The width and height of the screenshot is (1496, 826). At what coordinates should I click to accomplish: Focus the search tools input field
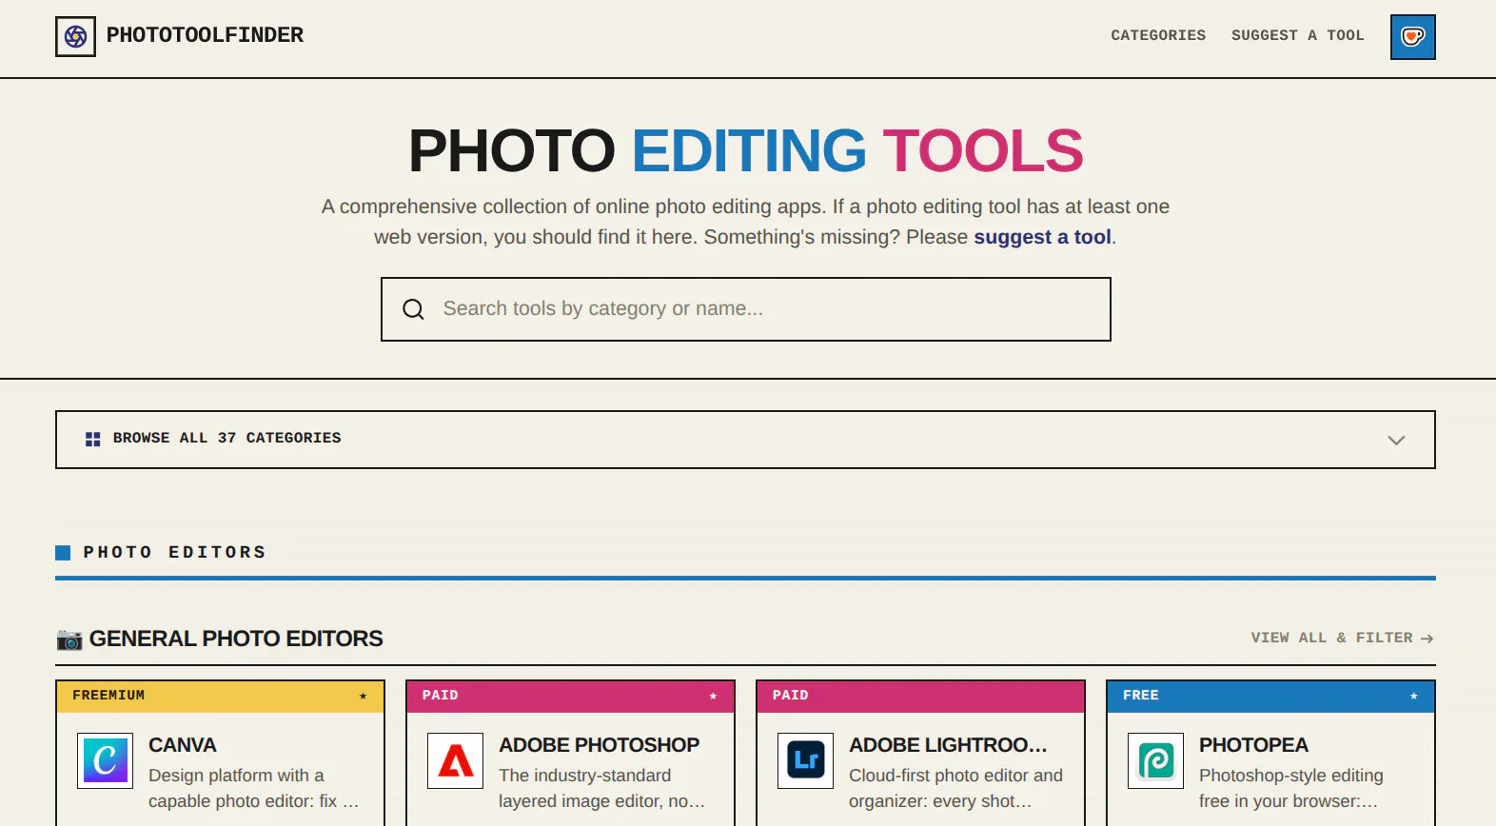point(745,309)
